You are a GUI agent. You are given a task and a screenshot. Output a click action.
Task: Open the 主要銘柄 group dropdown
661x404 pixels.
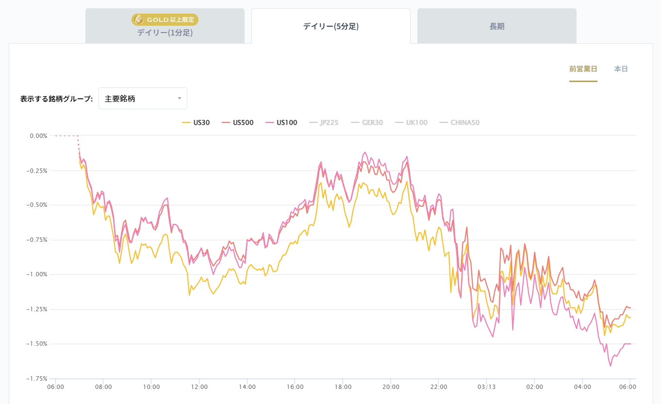143,99
